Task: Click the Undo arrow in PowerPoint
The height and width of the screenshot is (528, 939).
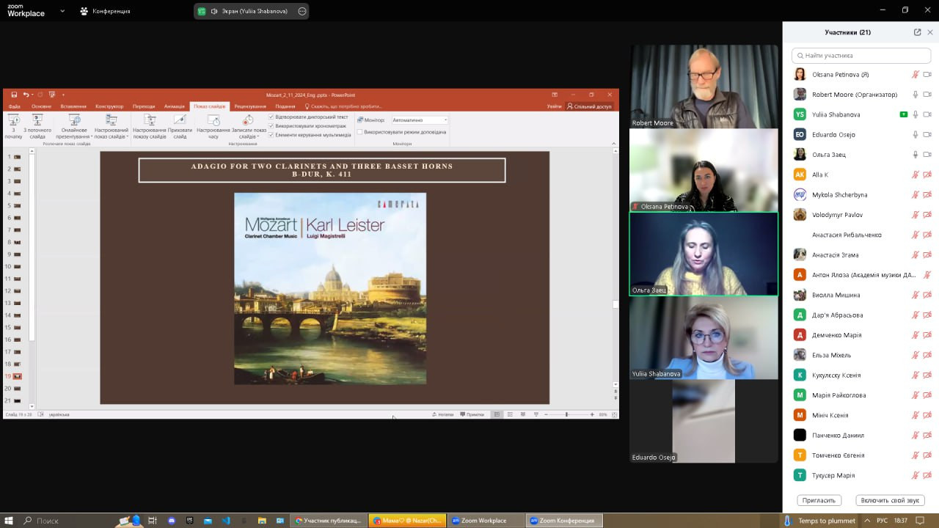Action: [26, 95]
